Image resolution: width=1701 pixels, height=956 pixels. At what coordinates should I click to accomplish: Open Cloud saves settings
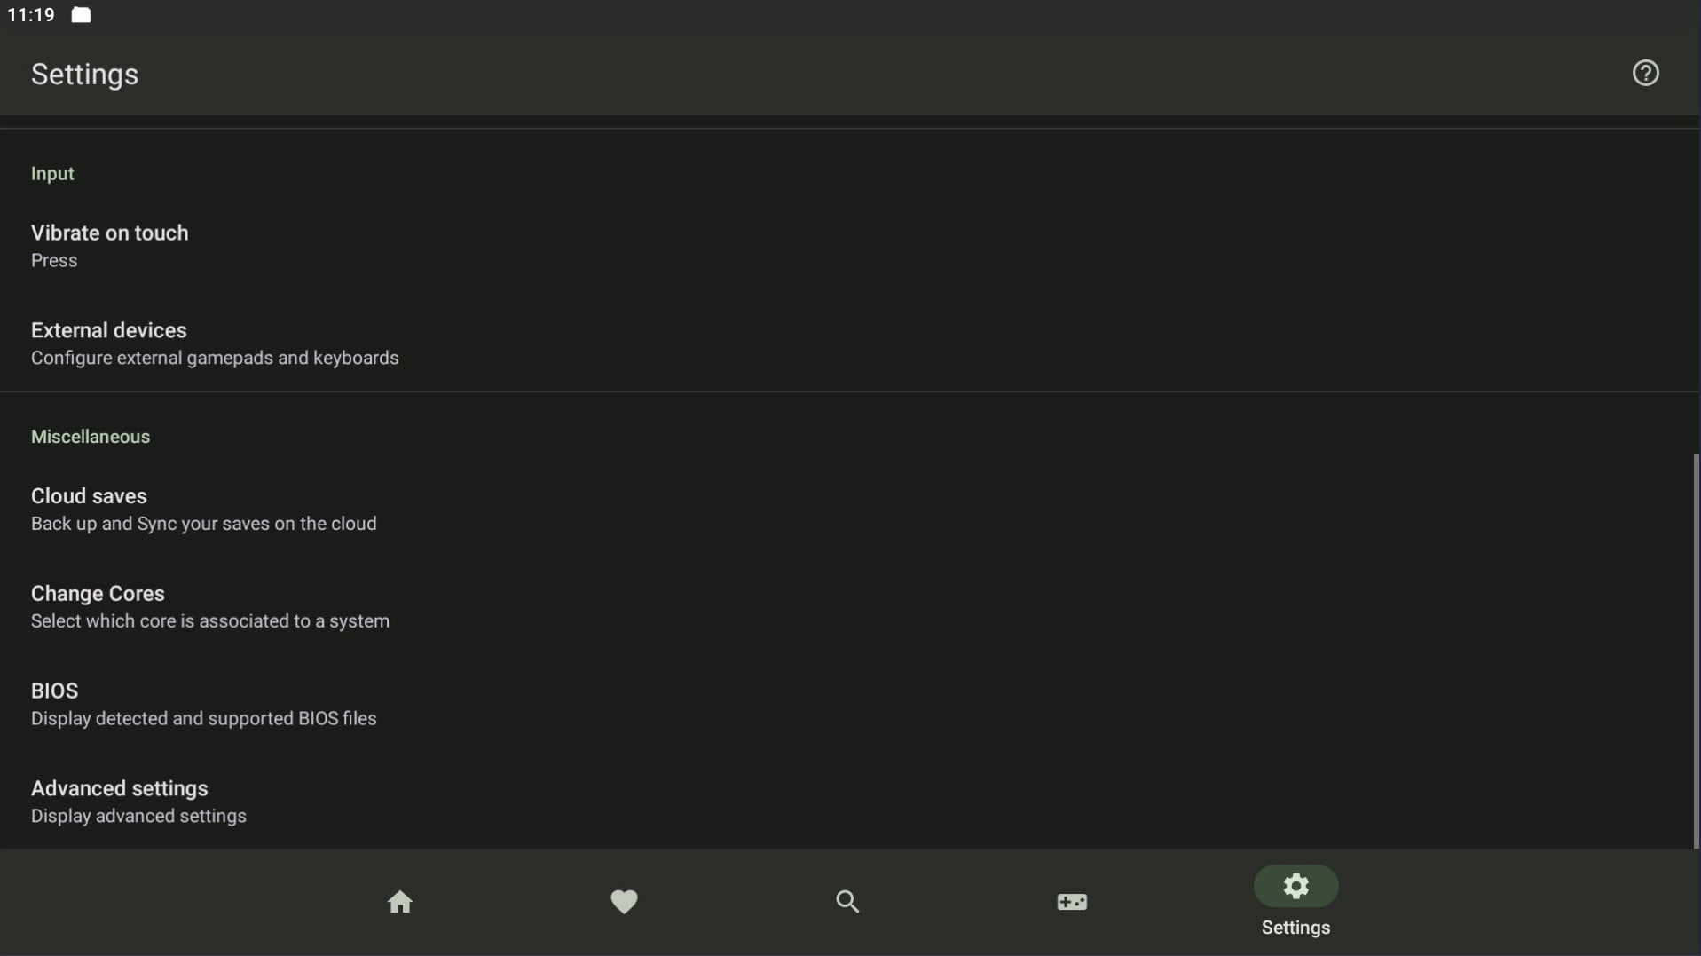tap(89, 496)
